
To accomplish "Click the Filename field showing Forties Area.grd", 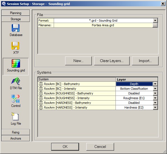I will (x=103, y=25).
